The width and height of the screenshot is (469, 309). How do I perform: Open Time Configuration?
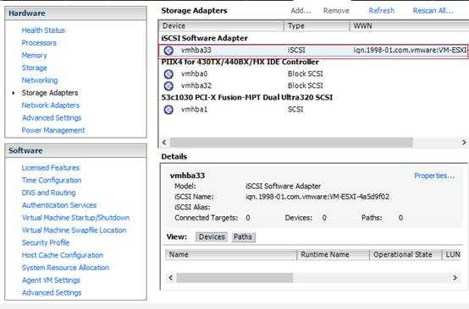click(x=52, y=180)
